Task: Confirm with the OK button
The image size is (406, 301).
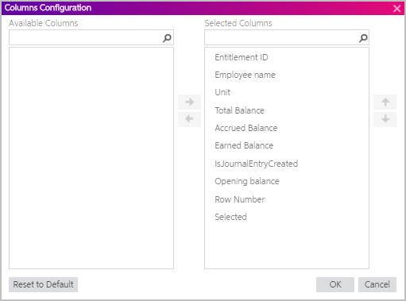Action: [x=335, y=284]
